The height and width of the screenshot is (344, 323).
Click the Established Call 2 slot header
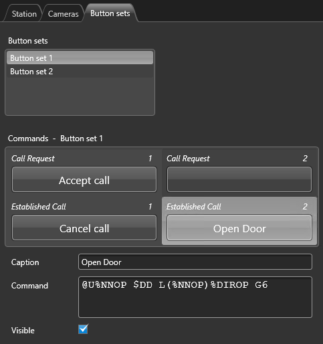pyautogui.click(x=237, y=207)
